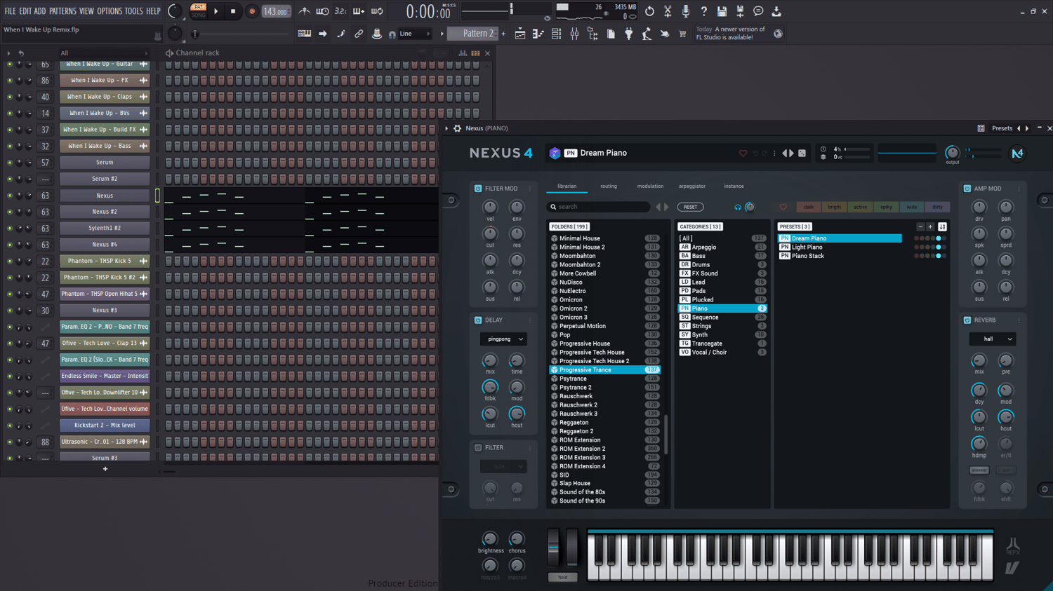Apply the dark tag filter

pyautogui.click(x=809, y=207)
